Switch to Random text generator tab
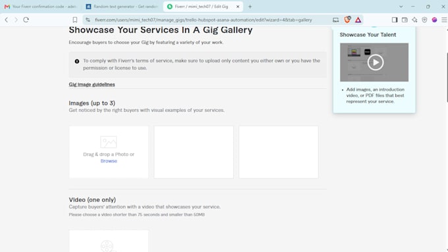Viewport: 448px width, 252px height. point(123,7)
